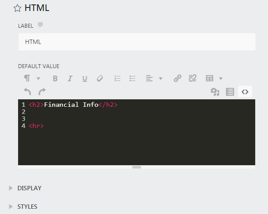This screenshot has width=268, height=214.
Task: Undo the last edit
Action: tap(27, 91)
